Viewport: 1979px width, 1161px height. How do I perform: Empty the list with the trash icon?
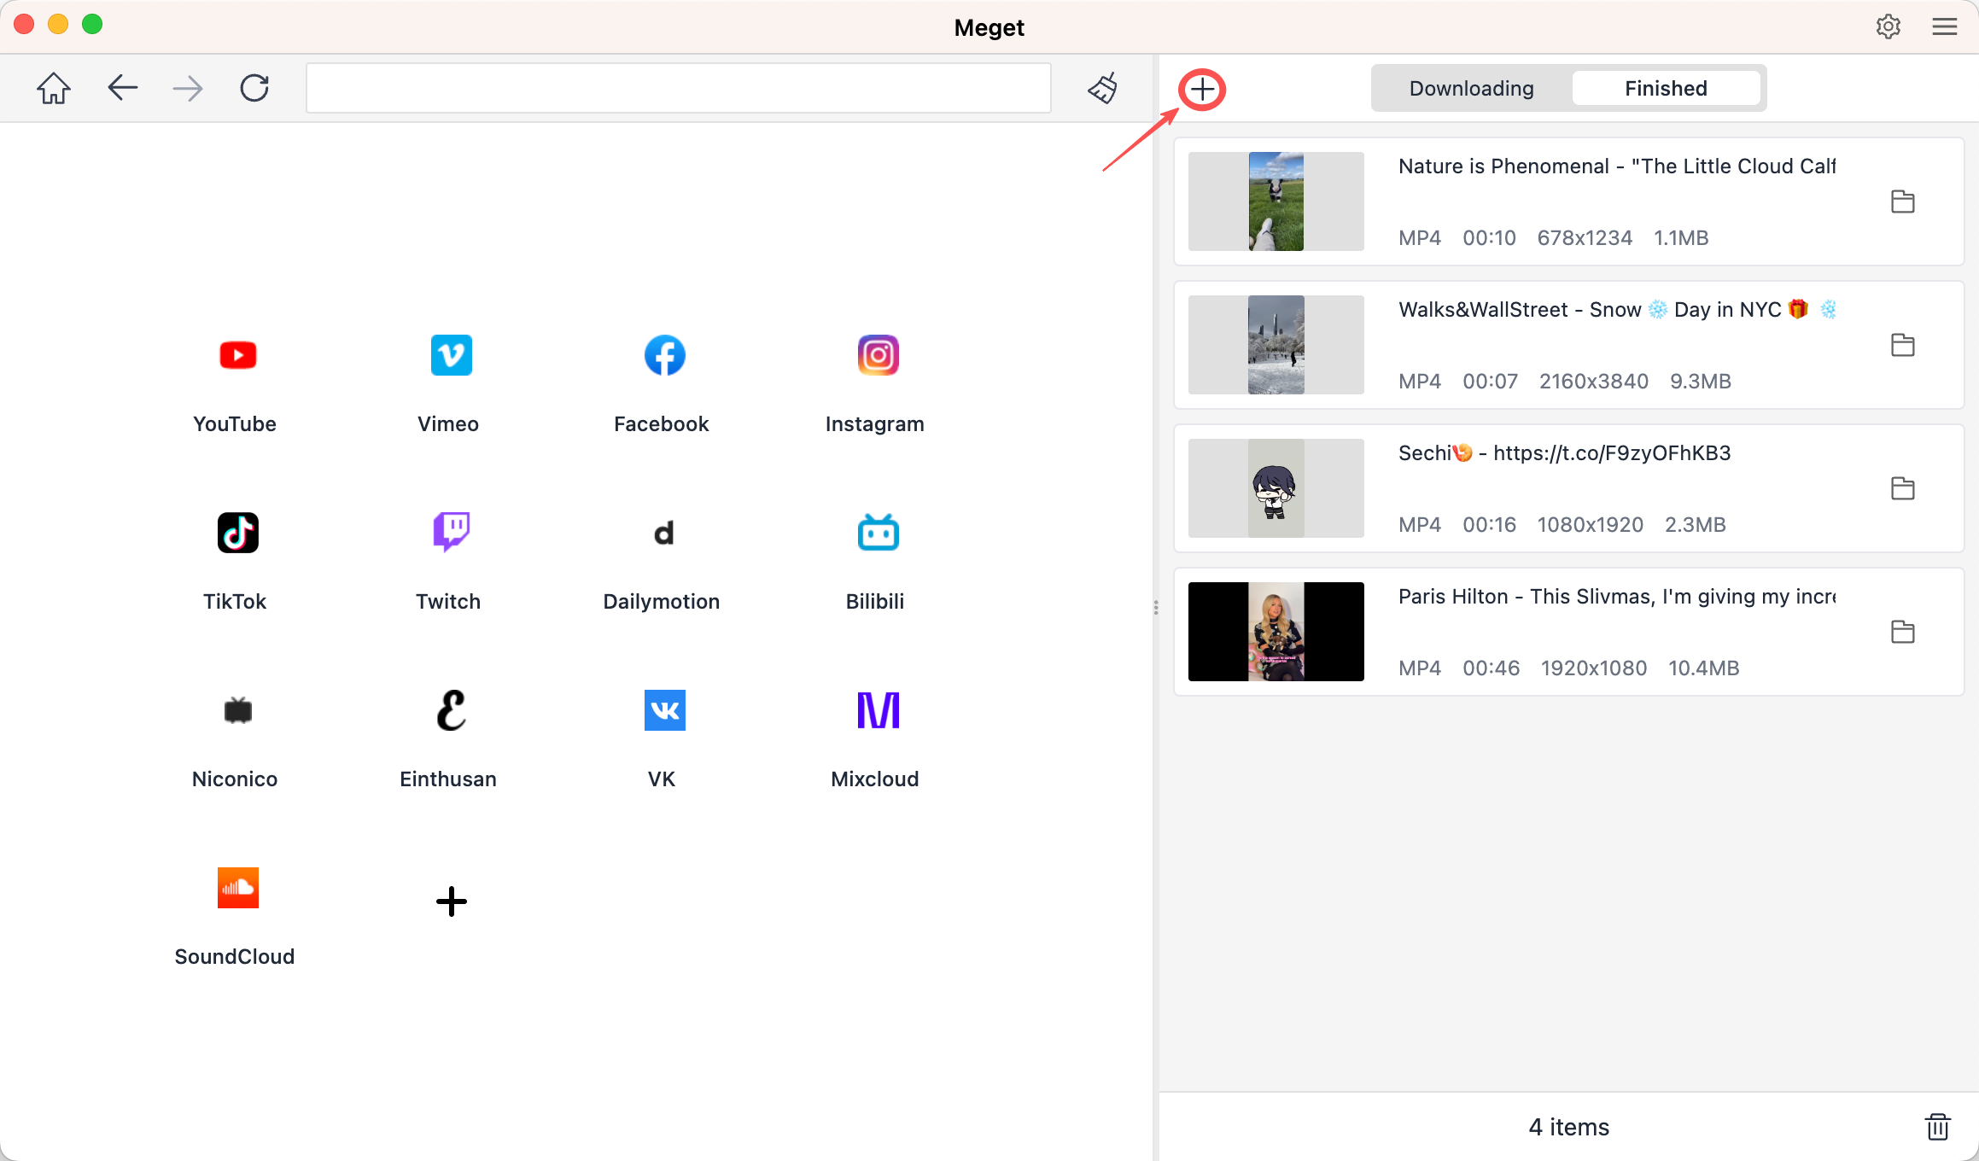(1938, 1126)
